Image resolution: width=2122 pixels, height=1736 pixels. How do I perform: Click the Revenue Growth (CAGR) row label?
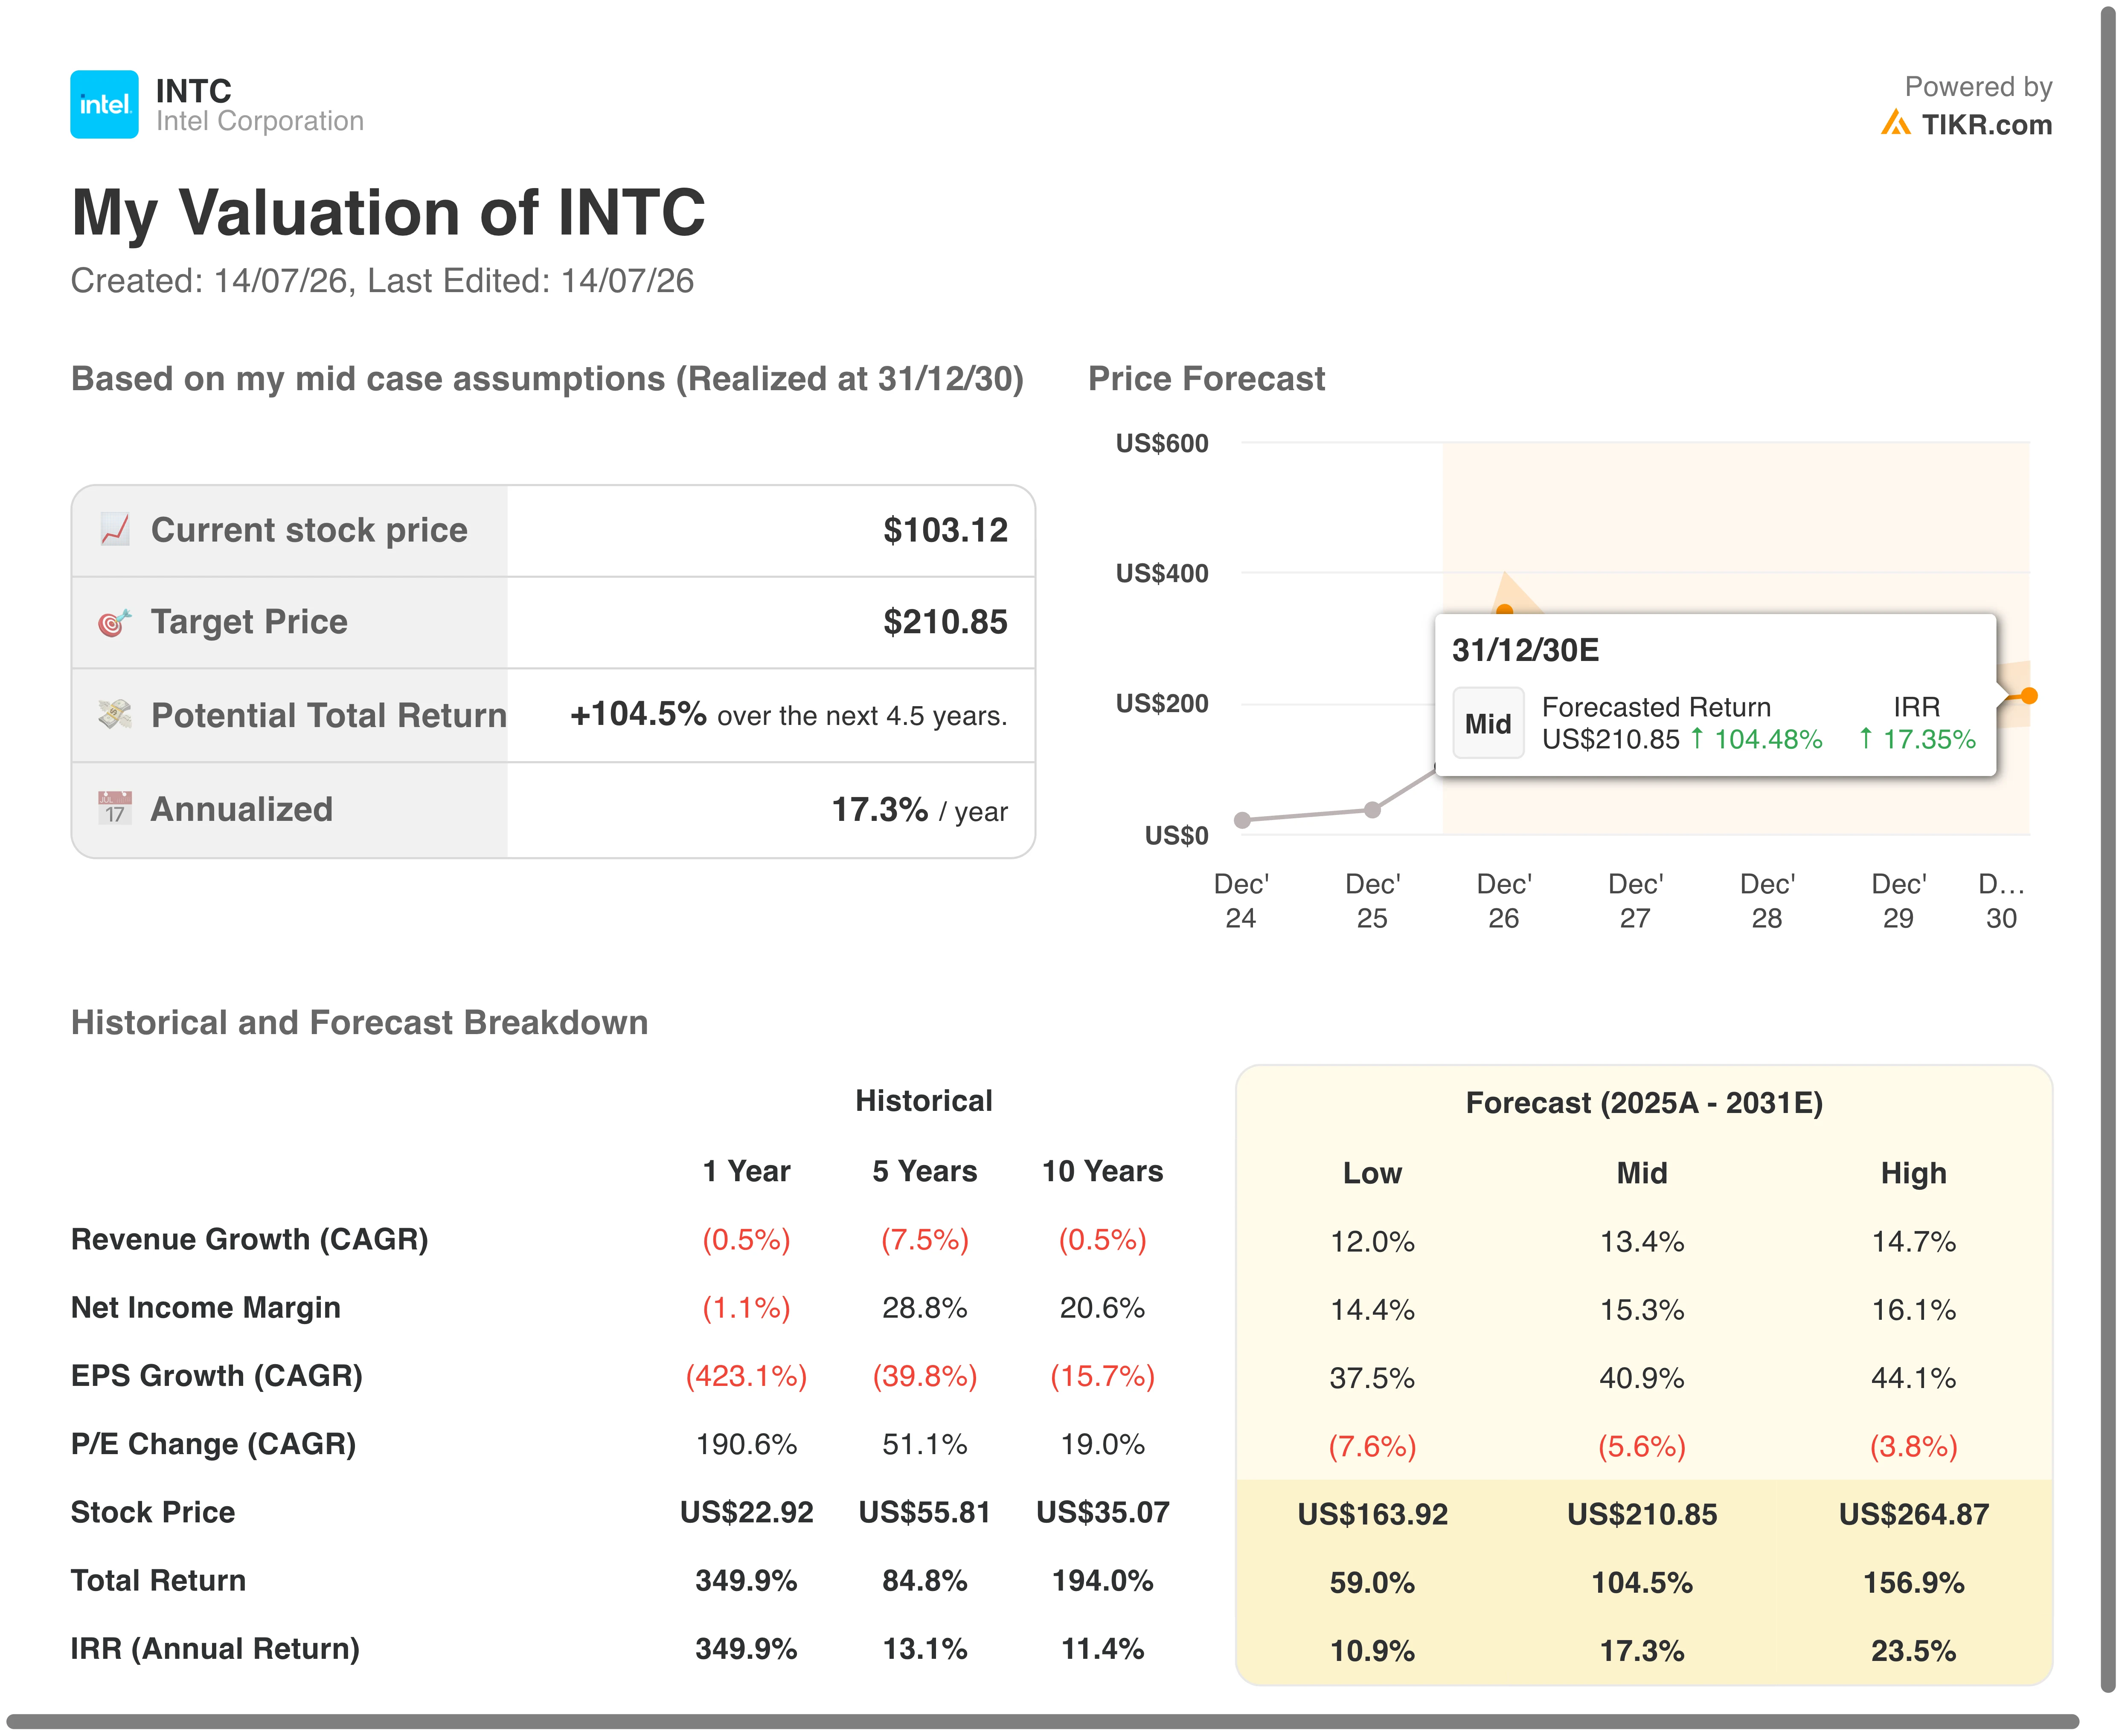[x=250, y=1239]
